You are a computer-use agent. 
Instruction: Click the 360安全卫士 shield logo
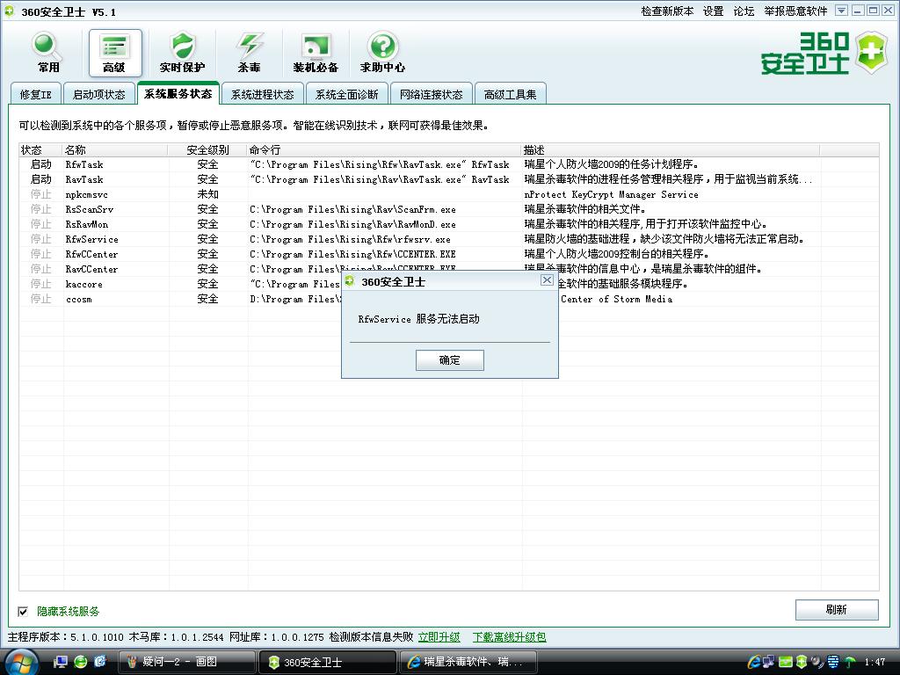click(x=872, y=53)
